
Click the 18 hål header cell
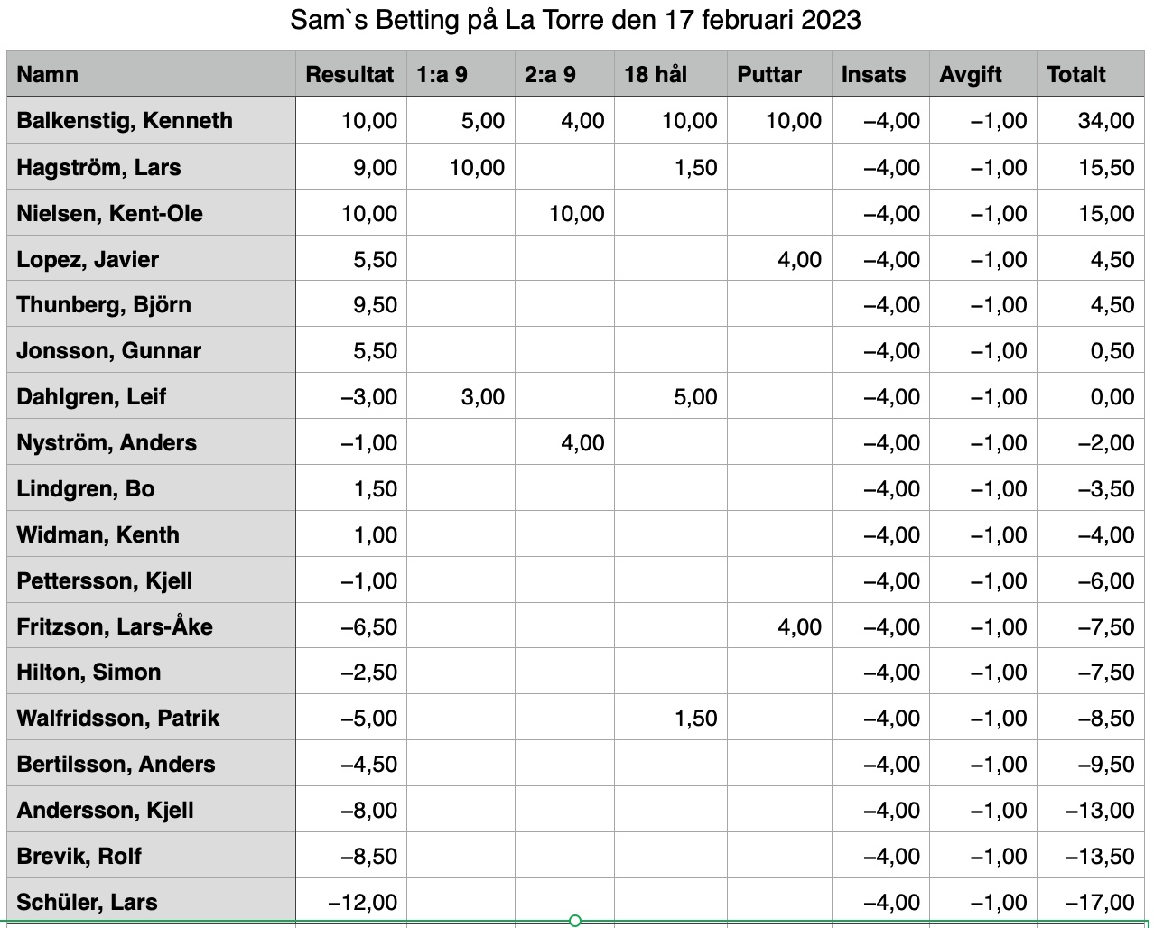pyautogui.click(x=671, y=74)
